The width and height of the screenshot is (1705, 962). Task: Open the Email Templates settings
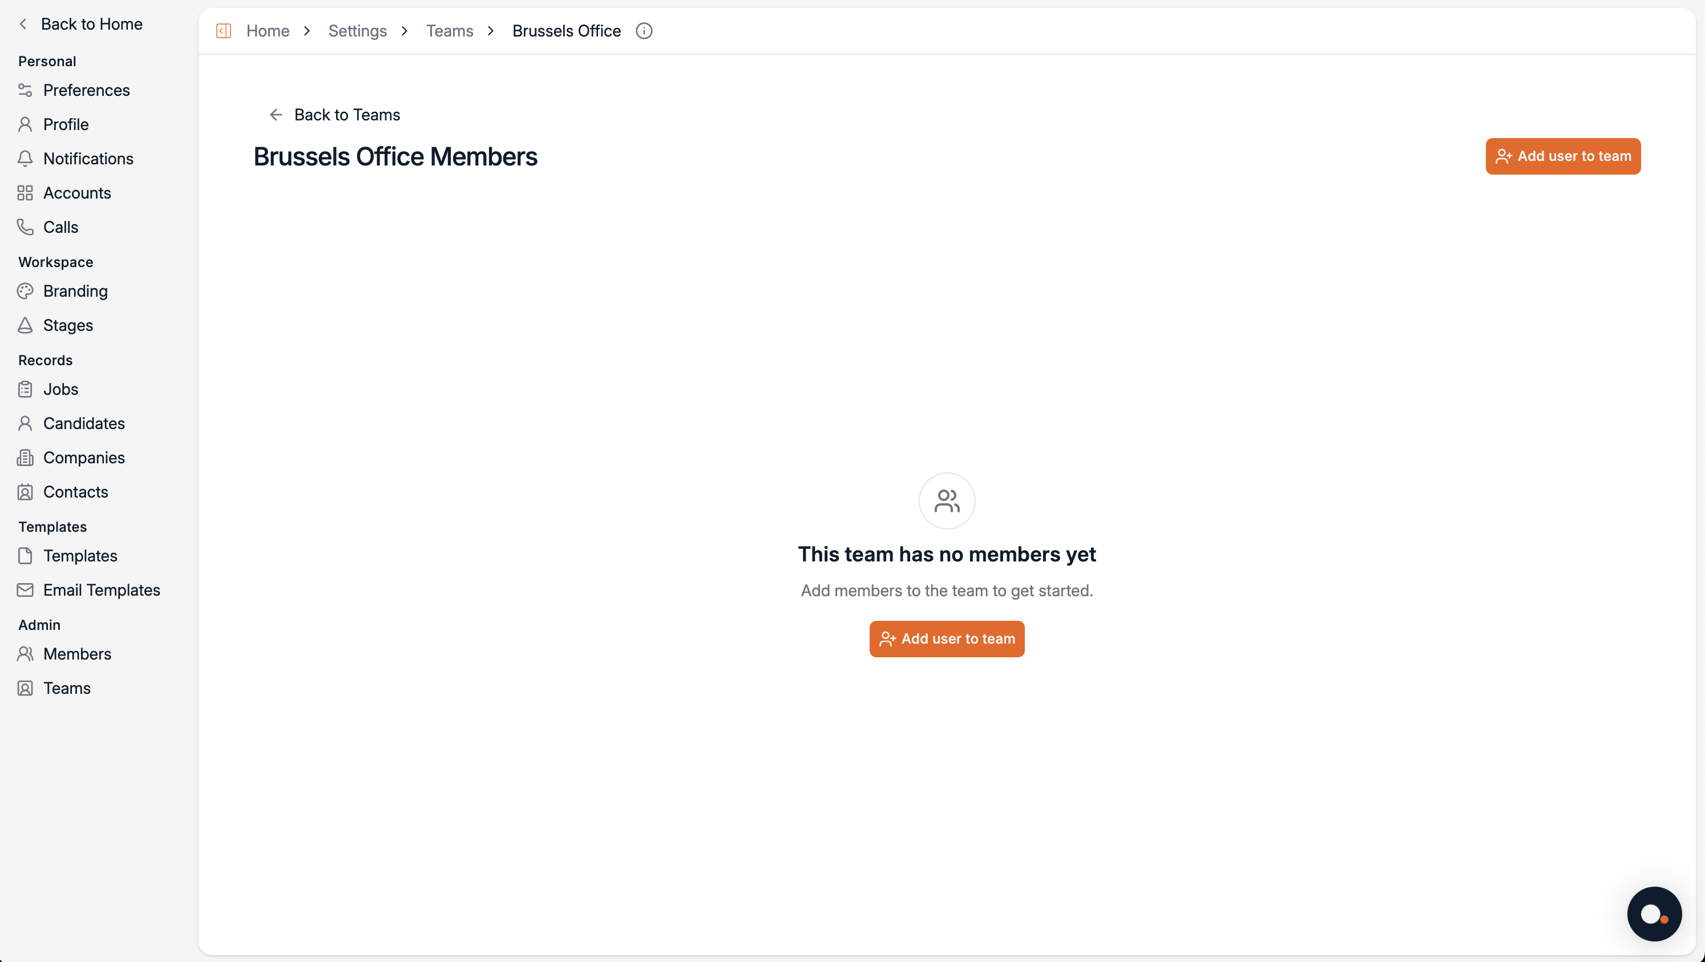tap(101, 589)
